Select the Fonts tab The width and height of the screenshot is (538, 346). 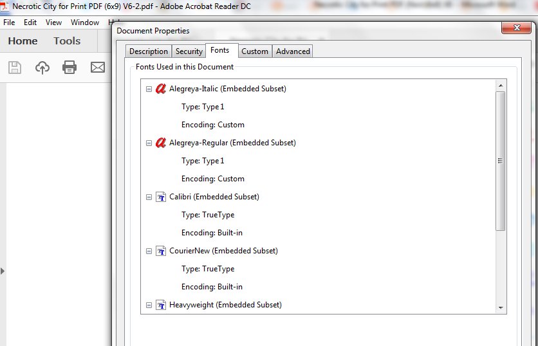coord(220,50)
